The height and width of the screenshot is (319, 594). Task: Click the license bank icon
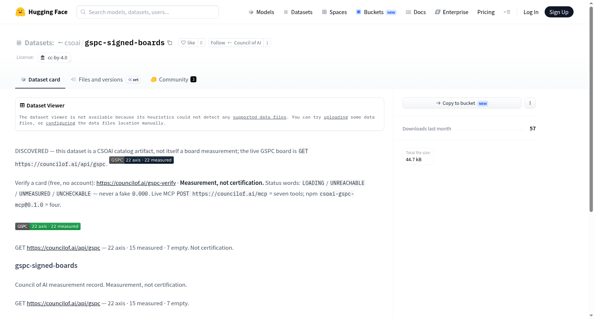coord(43,57)
